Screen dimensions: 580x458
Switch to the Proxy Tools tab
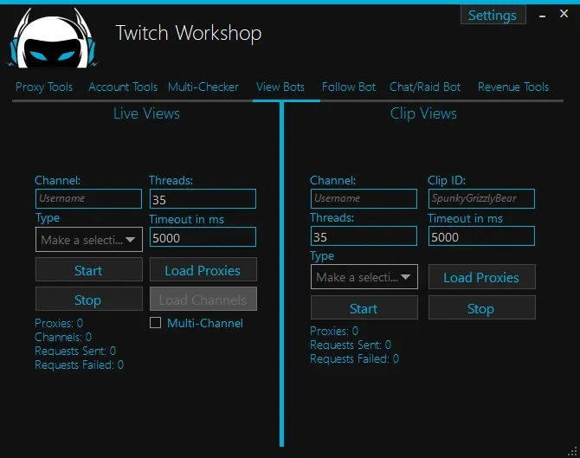coord(44,87)
